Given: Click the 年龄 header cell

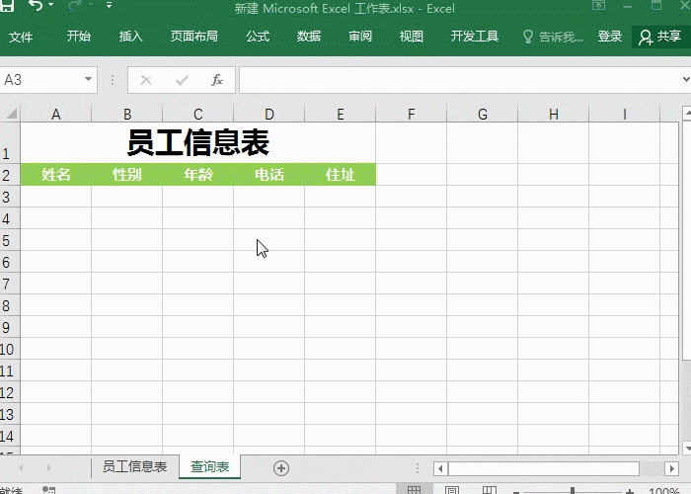Looking at the screenshot, I should pyautogui.click(x=197, y=175).
